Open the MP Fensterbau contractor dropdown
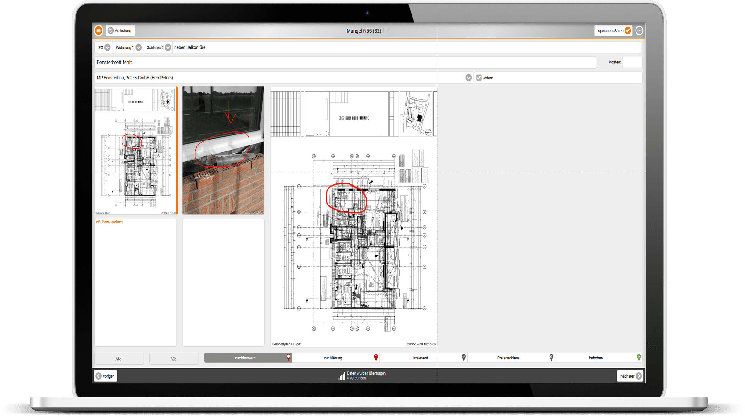745x416 pixels. 468,78
